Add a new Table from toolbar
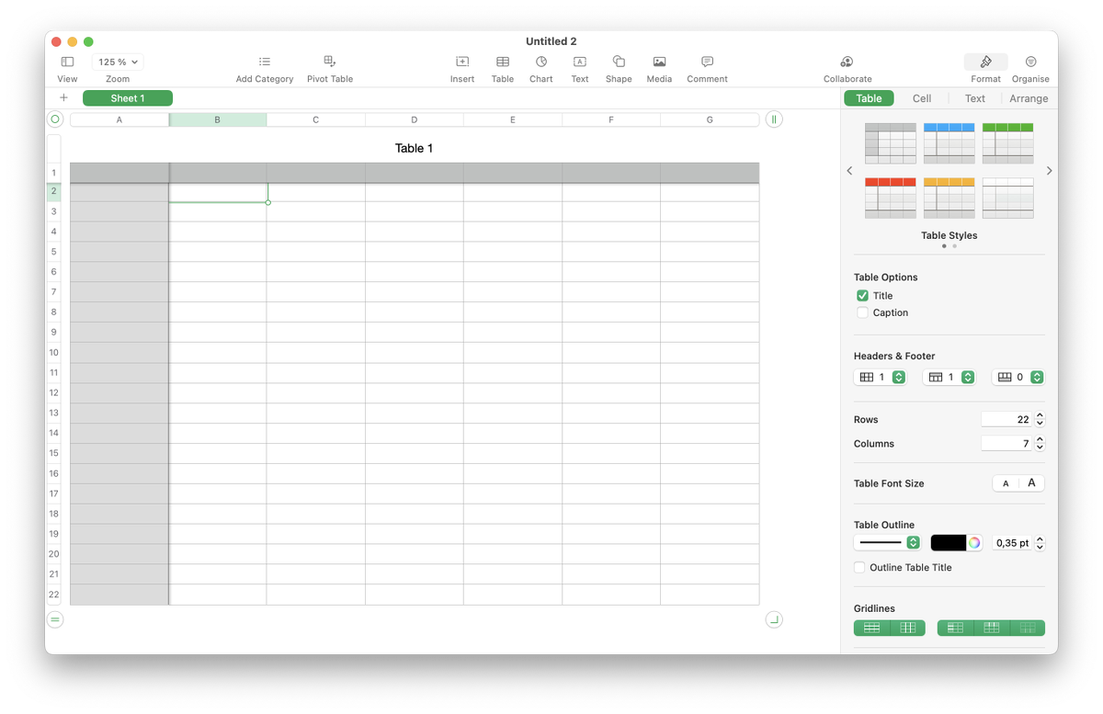1103x714 pixels. click(503, 62)
